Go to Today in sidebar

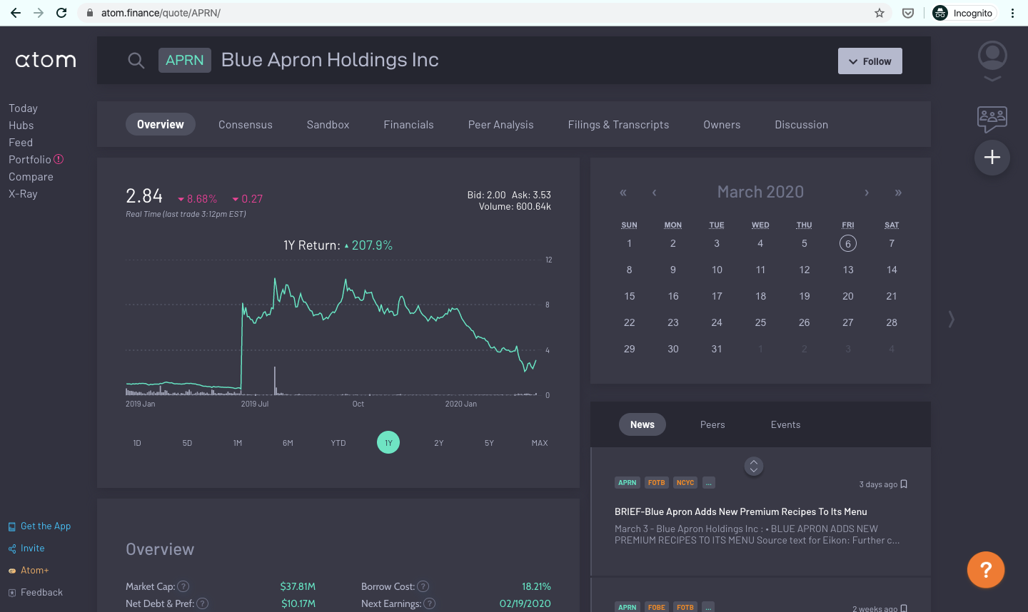tap(23, 108)
